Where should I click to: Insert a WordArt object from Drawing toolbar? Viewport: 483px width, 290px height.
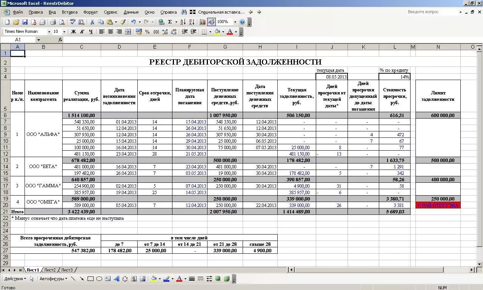tap(116, 279)
